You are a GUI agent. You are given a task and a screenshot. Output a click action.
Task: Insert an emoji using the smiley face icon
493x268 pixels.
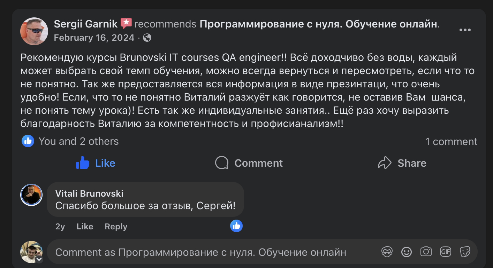tap(406, 251)
